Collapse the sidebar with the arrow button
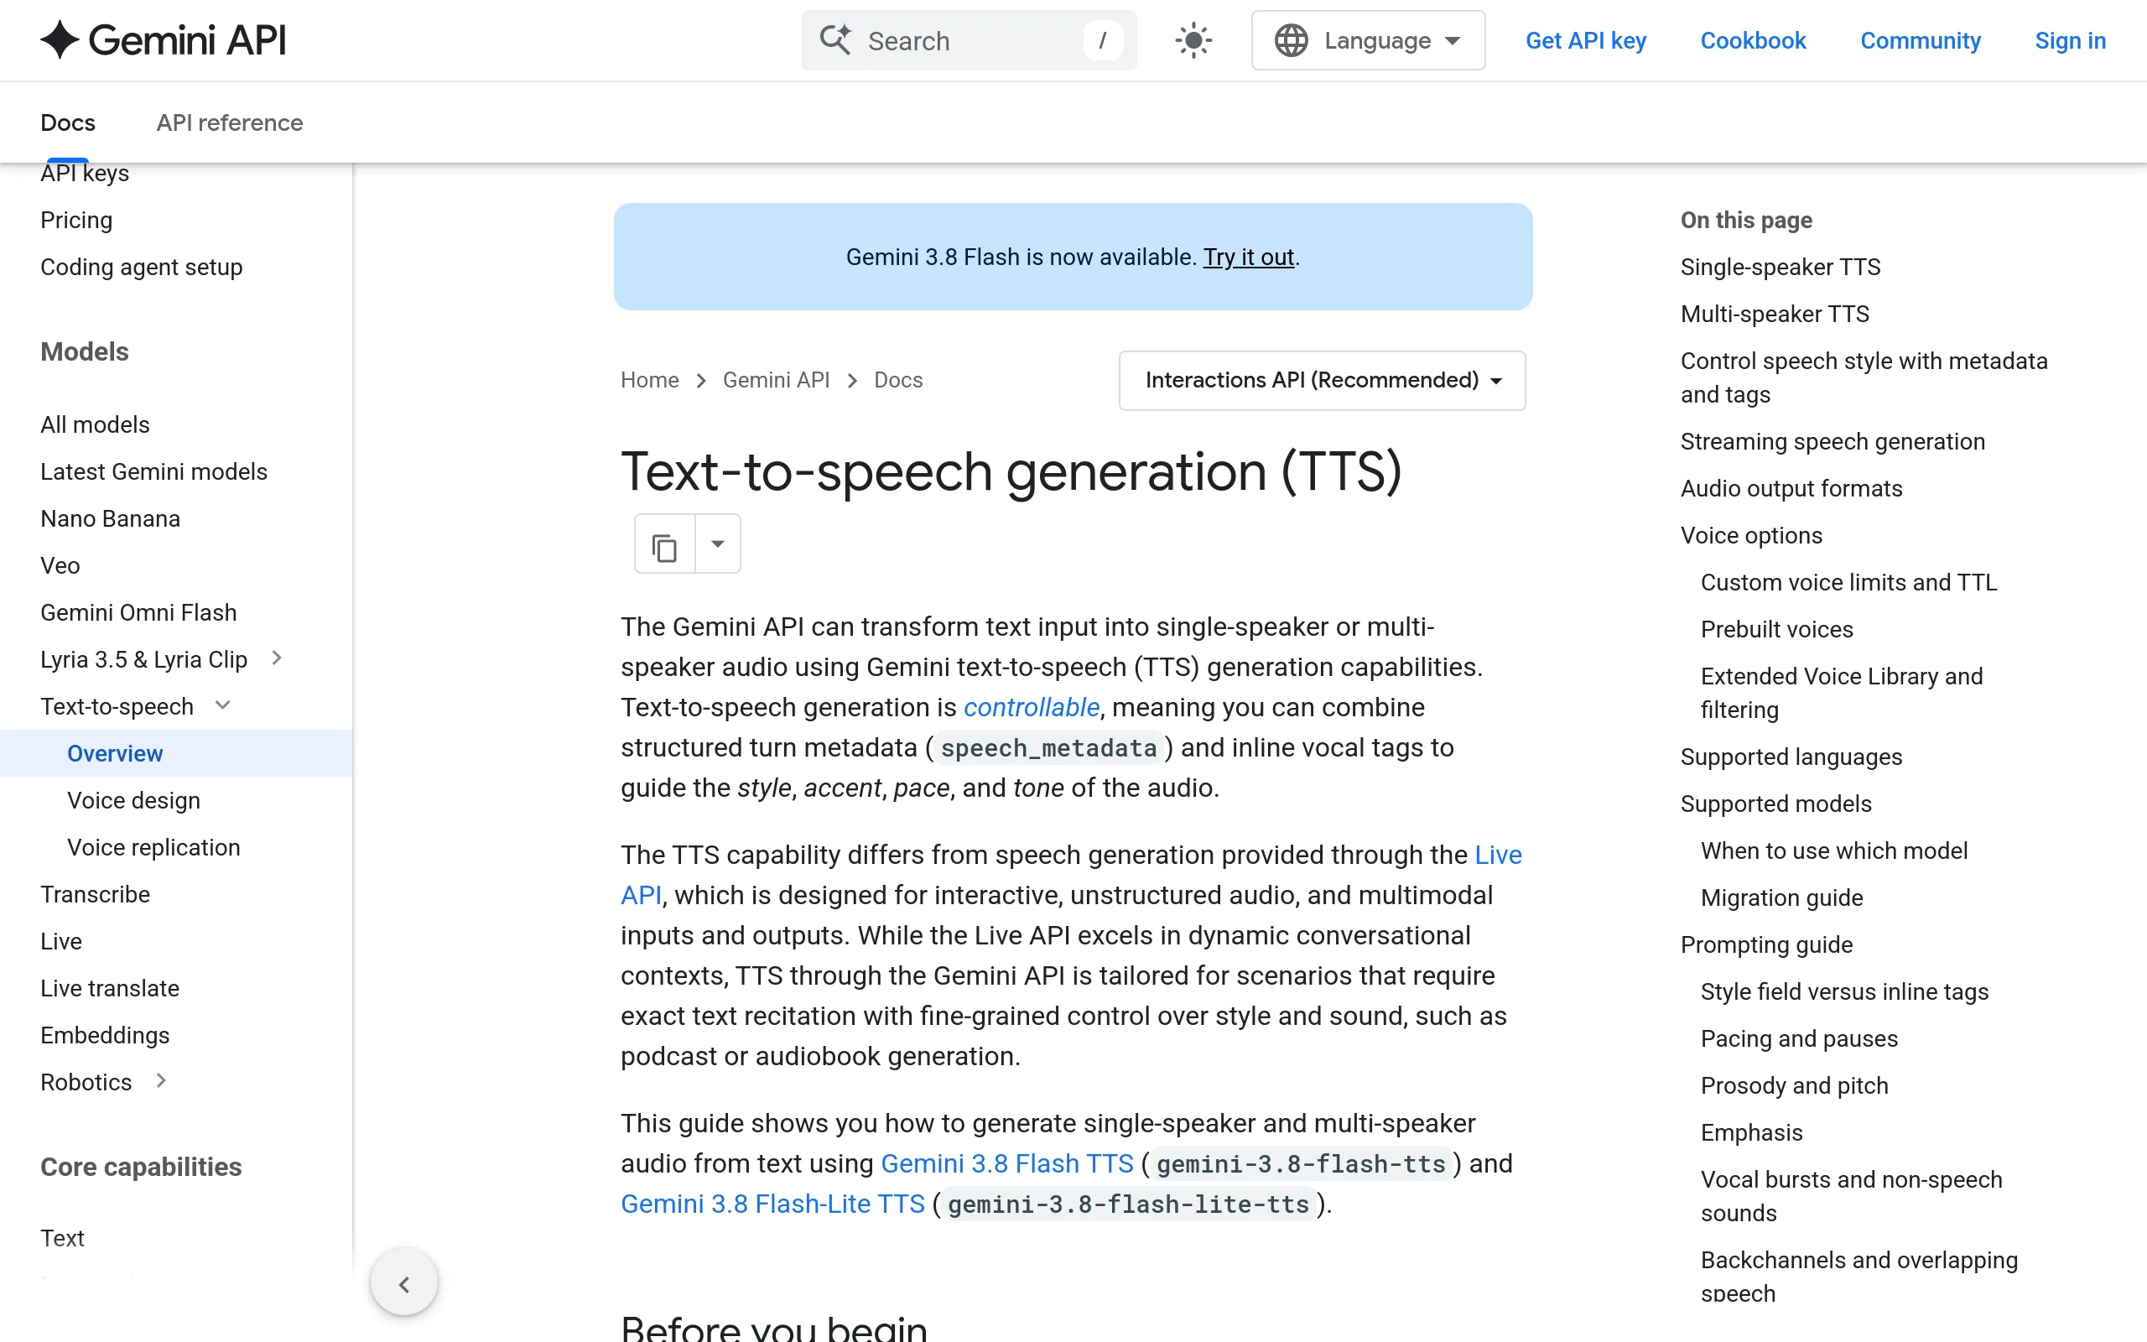Screen dimensions: 2147x1342 point(403,1283)
